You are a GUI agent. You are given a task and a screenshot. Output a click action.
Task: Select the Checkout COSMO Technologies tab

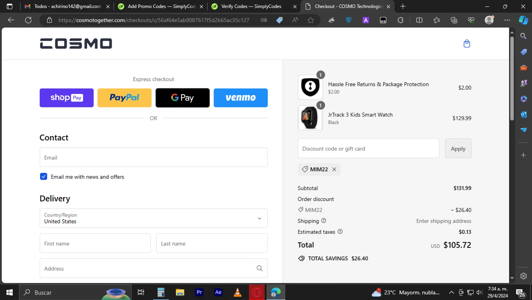pyautogui.click(x=348, y=6)
